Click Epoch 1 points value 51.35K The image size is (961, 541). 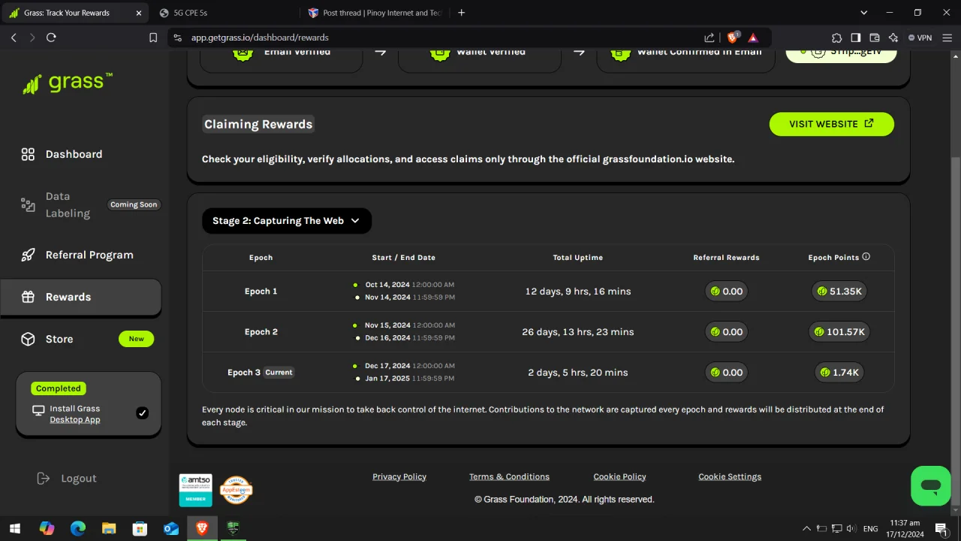(x=839, y=292)
